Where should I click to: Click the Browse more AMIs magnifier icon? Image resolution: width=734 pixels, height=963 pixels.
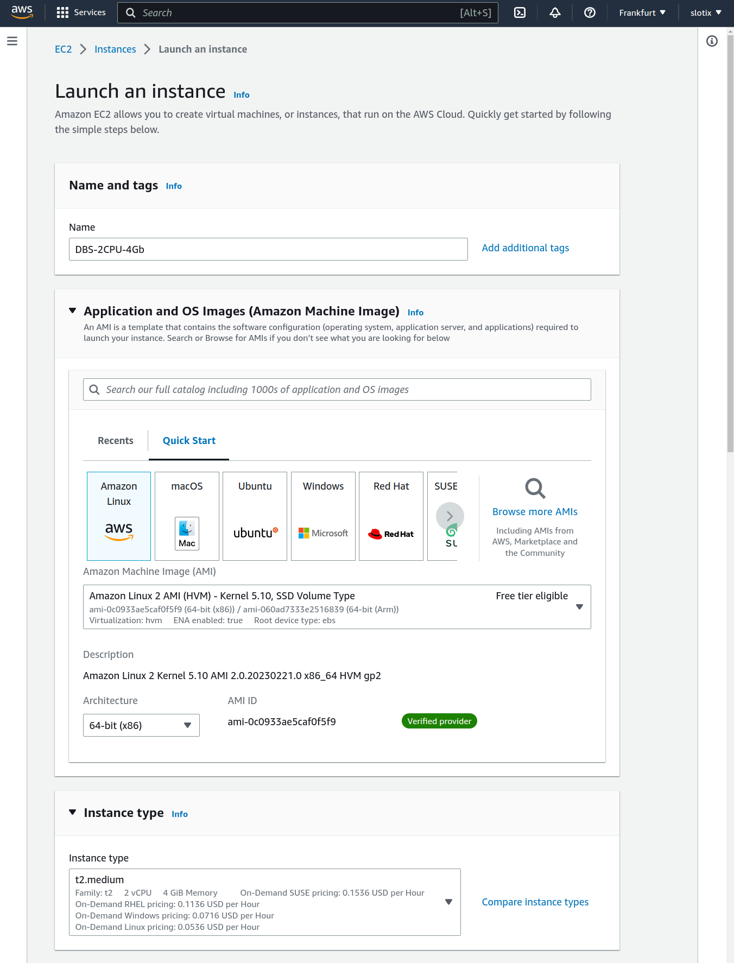point(535,488)
